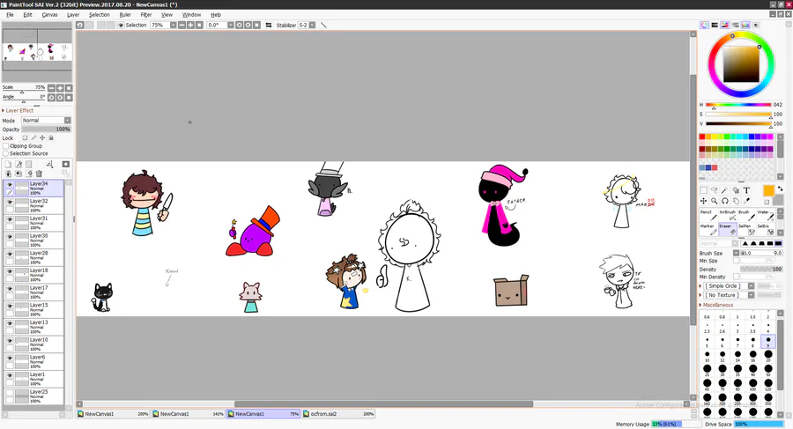Select the AirBrush tool
The image size is (793, 429).
tap(728, 215)
